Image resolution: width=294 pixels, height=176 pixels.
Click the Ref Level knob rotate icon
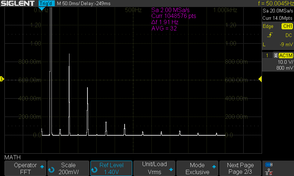[94, 170]
